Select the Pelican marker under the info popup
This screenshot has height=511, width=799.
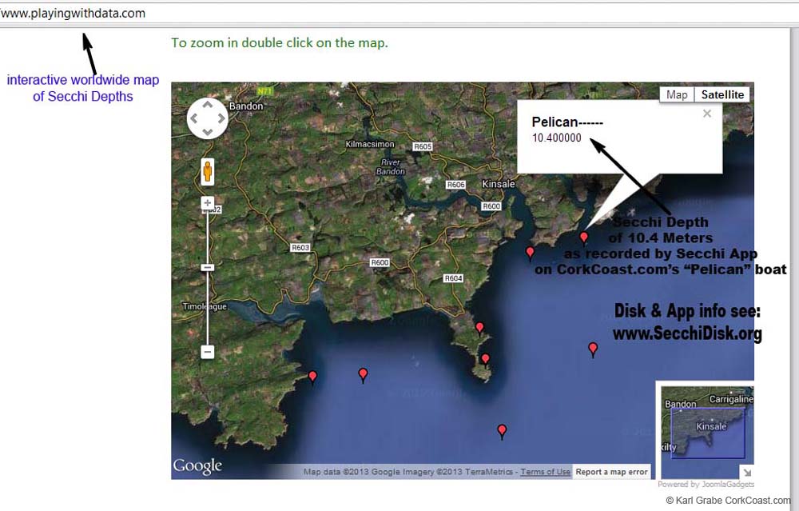(x=584, y=237)
